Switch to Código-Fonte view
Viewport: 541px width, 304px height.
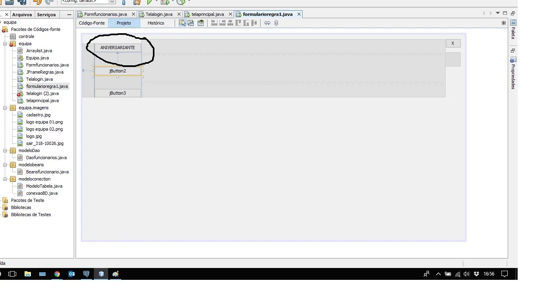tap(92, 23)
